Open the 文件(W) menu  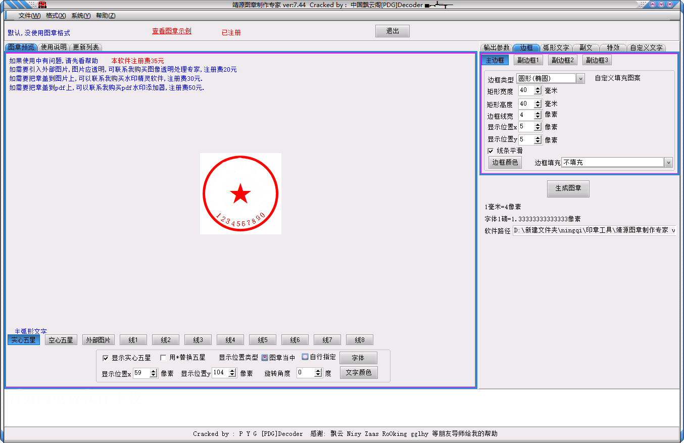click(29, 16)
